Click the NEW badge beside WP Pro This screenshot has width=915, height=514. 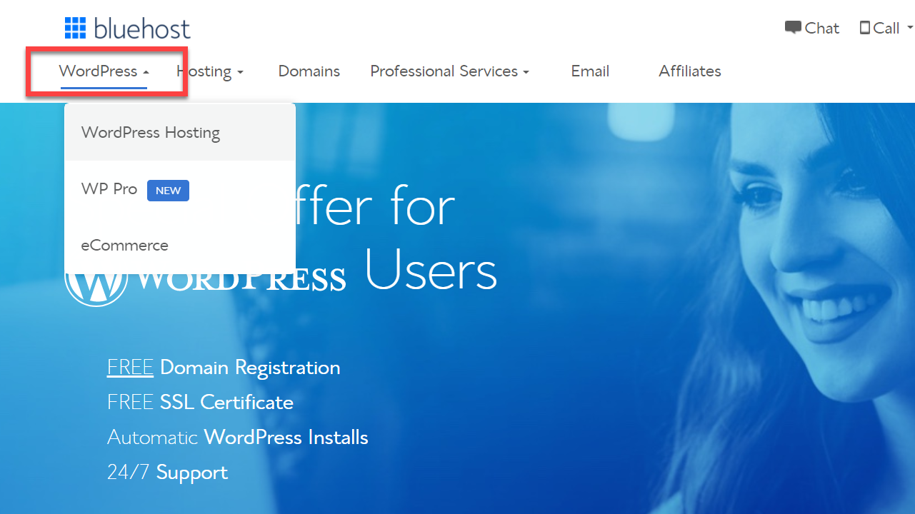pos(169,191)
